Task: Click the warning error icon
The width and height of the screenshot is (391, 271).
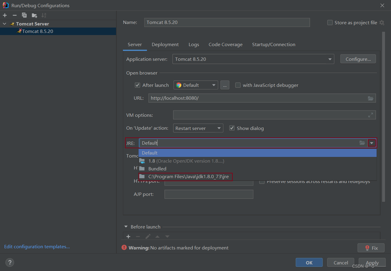Action: [x=124, y=248]
